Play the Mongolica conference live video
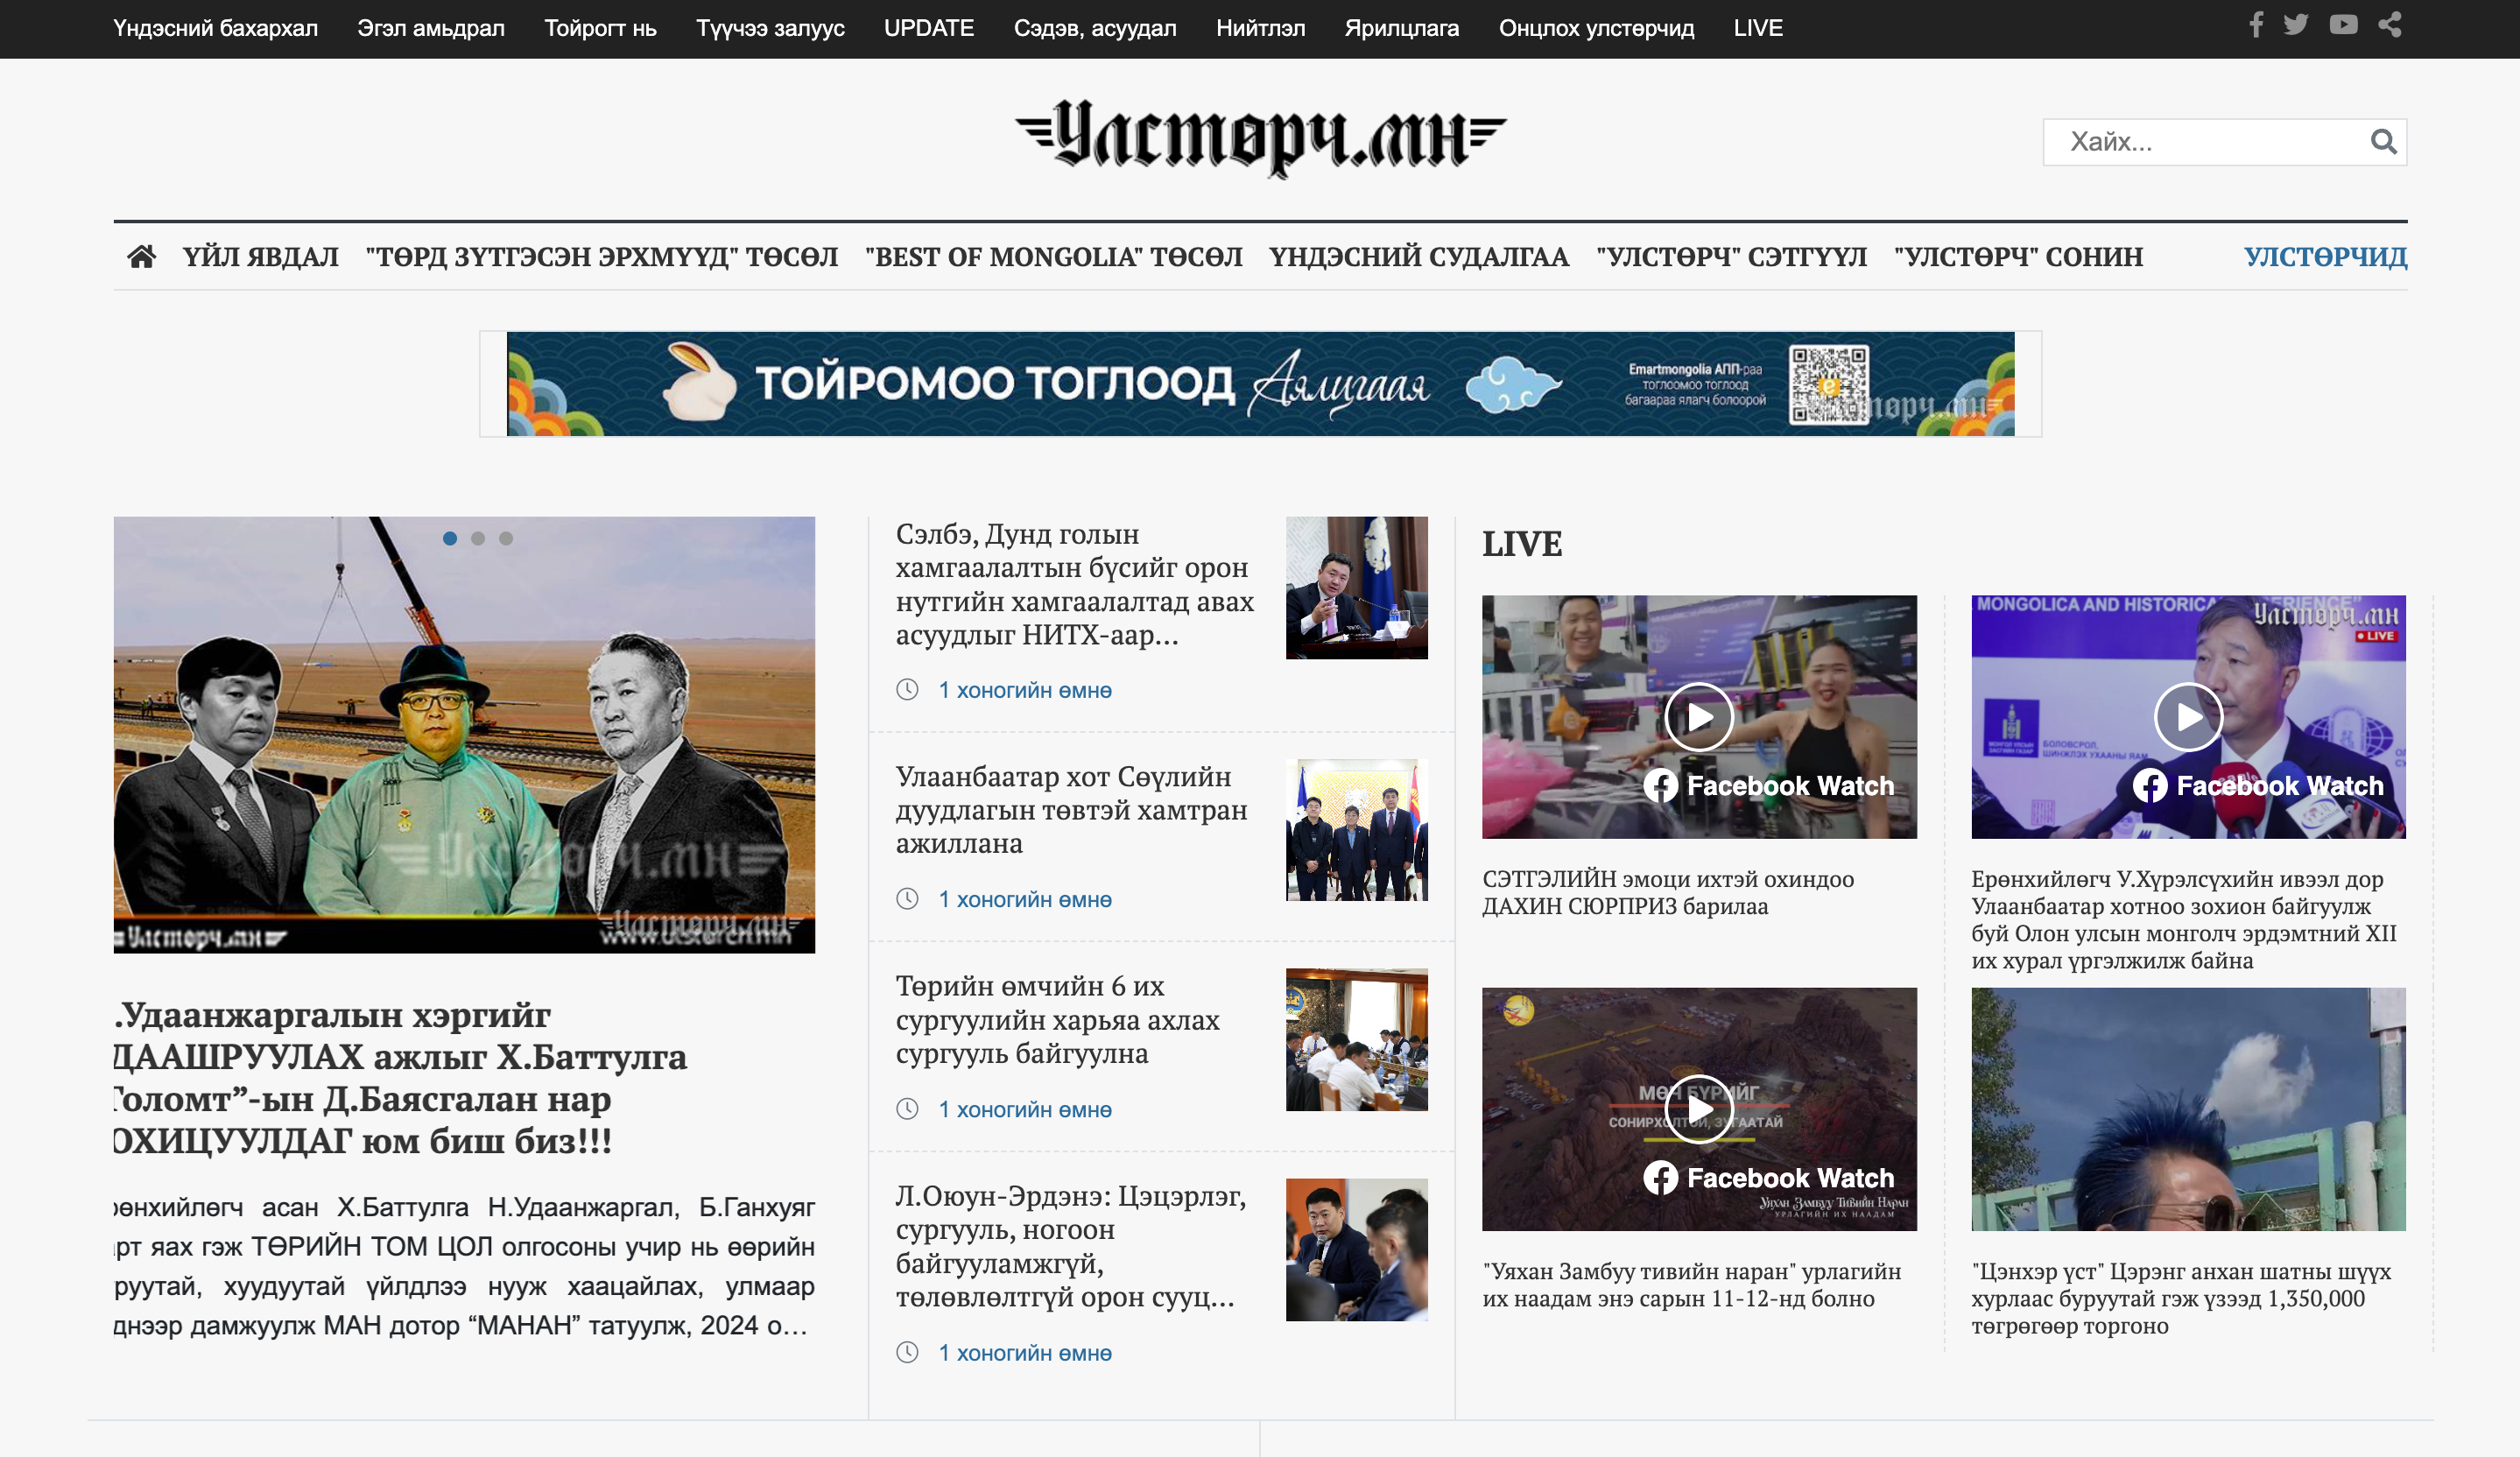The image size is (2520, 1457). [x=2187, y=717]
